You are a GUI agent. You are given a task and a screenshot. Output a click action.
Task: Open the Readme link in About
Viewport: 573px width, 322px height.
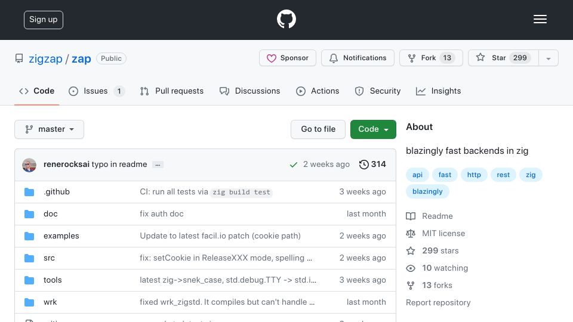tap(429, 216)
